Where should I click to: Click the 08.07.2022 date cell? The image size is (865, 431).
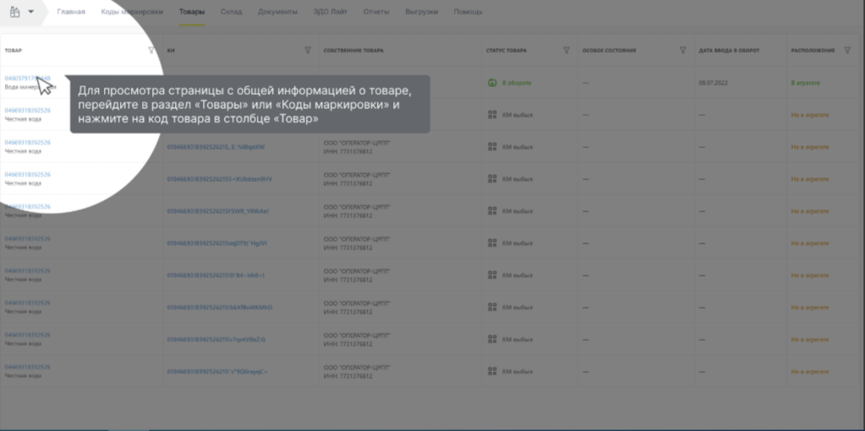tap(712, 83)
